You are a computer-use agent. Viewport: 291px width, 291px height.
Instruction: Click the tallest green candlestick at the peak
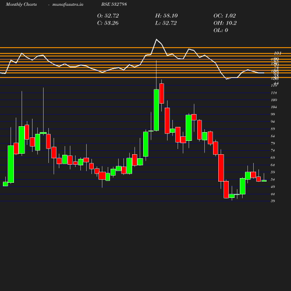pyautogui.click(x=157, y=110)
